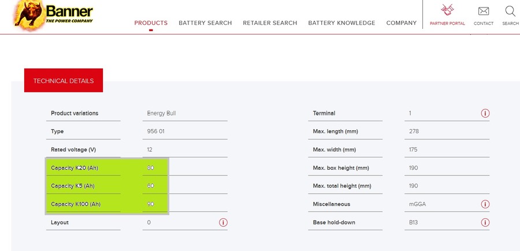Click the Capacity K100 value 90
The width and height of the screenshot is (520, 251).
[151, 204]
